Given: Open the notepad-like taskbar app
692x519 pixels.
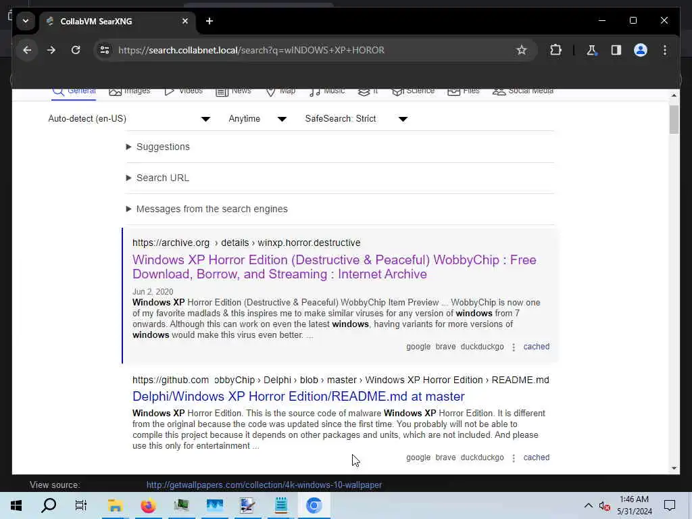Looking at the screenshot, I should click(280, 505).
